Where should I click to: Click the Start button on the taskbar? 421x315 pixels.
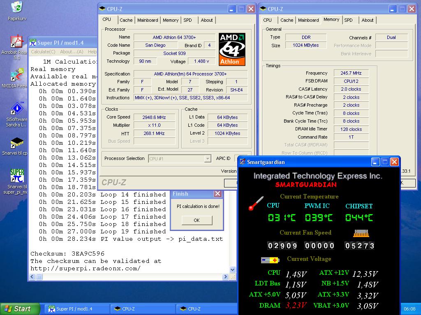(20, 309)
